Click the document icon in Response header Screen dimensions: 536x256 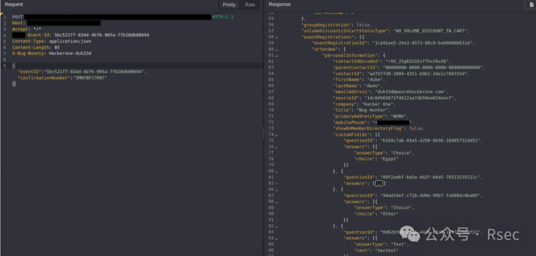coord(530,4)
